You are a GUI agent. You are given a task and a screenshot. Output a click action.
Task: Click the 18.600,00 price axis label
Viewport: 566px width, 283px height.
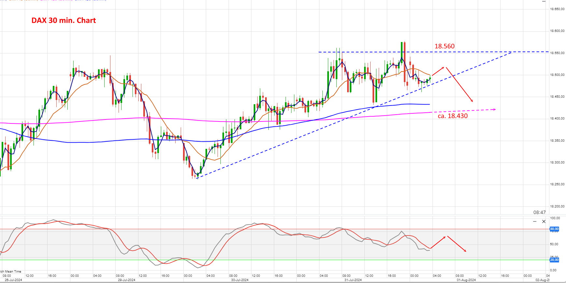click(557, 31)
